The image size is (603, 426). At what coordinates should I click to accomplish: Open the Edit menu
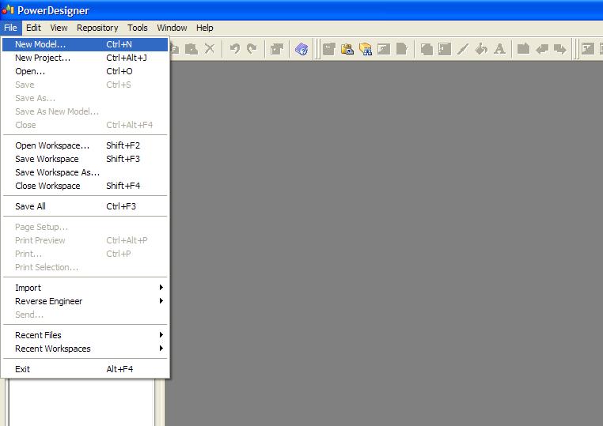33,28
